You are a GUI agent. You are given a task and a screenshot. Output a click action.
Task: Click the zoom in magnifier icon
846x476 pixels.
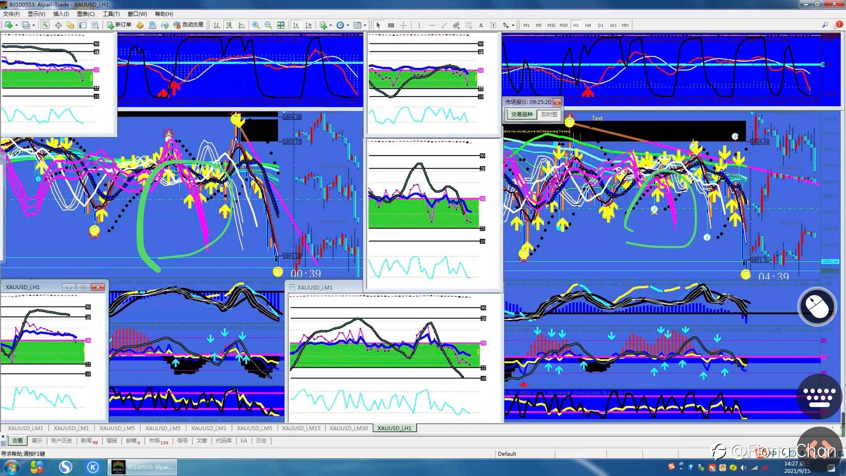click(x=256, y=25)
